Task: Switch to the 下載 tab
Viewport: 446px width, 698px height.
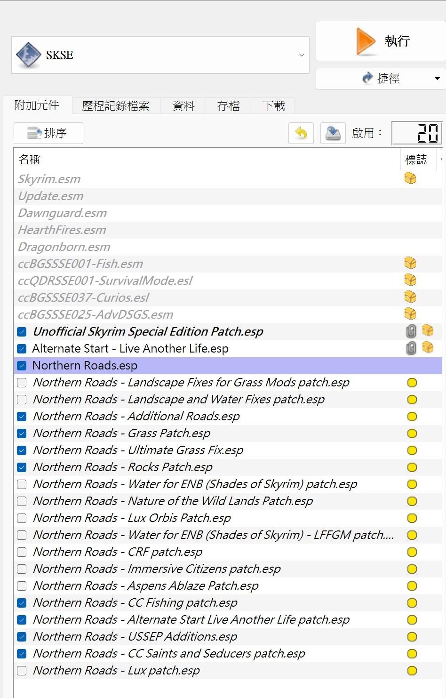Action: (x=273, y=105)
